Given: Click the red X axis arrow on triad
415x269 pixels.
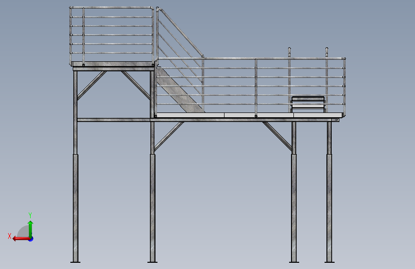Looking at the screenshot, I should pyautogui.click(x=21, y=239).
